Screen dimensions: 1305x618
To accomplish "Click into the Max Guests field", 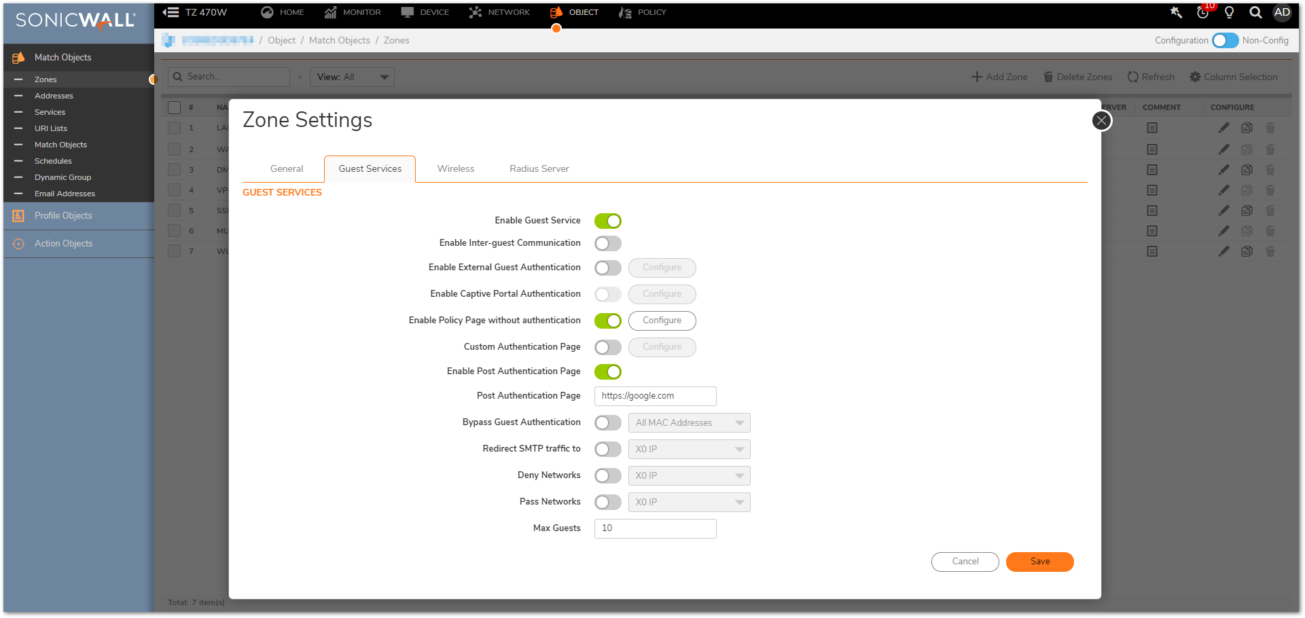I will [655, 528].
